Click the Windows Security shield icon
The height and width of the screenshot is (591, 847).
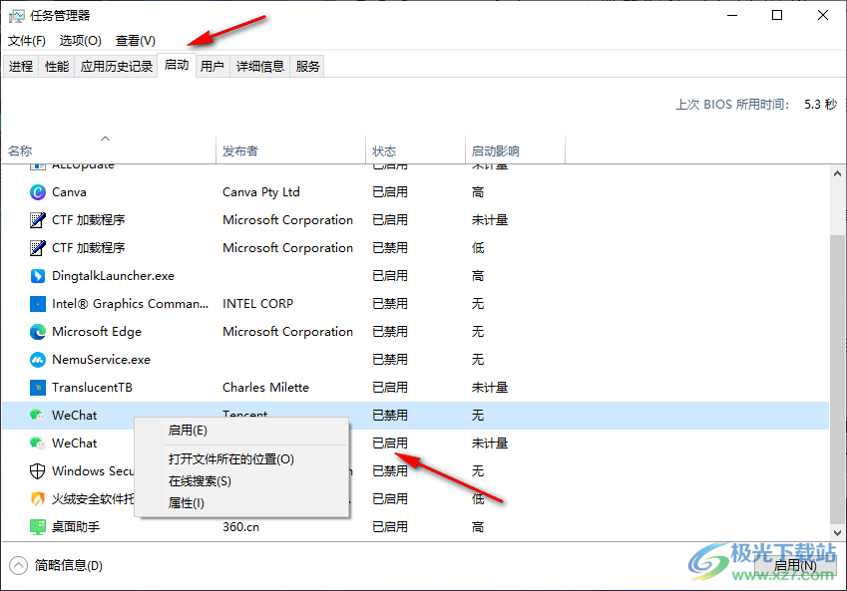click(x=37, y=471)
